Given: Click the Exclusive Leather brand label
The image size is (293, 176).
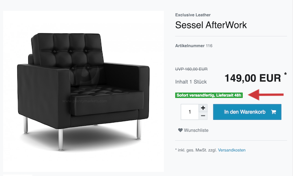Looking at the screenshot, I should (193, 15).
